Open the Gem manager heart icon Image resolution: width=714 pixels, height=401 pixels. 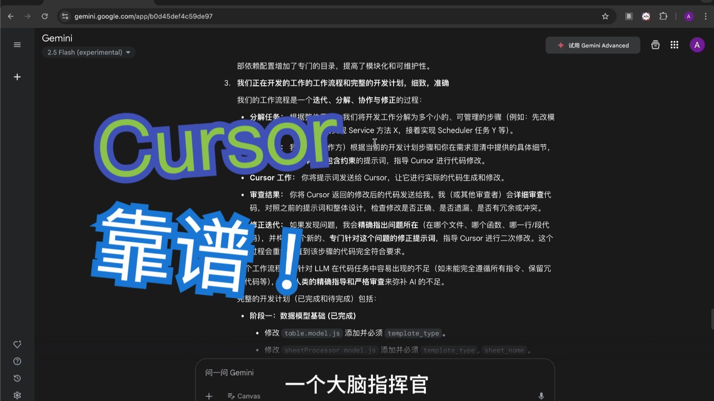pyautogui.click(x=17, y=344)
